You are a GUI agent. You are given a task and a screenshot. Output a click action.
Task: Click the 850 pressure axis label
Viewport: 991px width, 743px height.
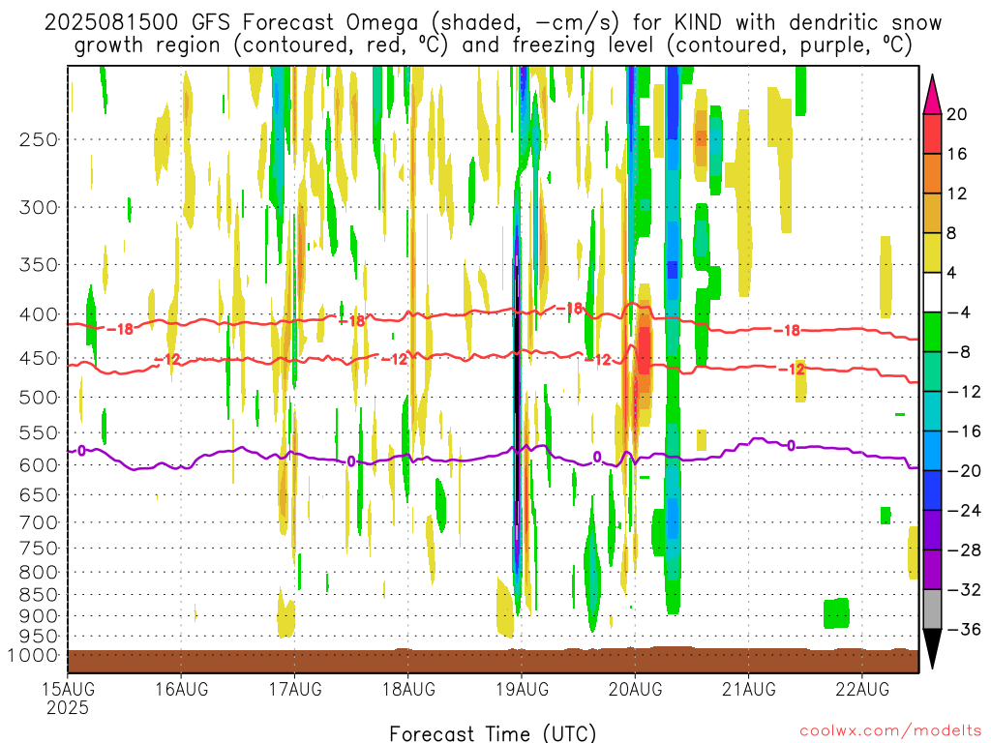click(x=39, y=595)
